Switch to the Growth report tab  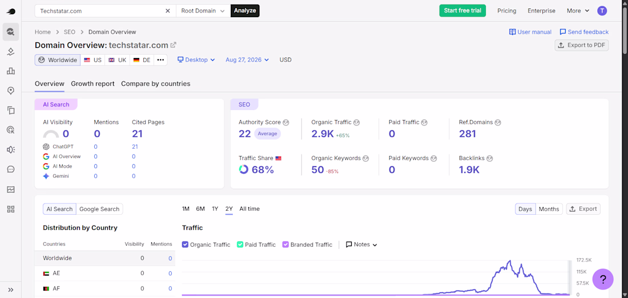tap(93, 84)
